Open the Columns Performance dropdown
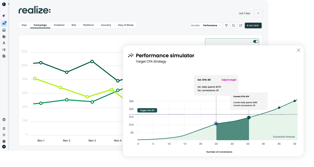The height and width of the screenshot is (167, 314). click(205, 25)
